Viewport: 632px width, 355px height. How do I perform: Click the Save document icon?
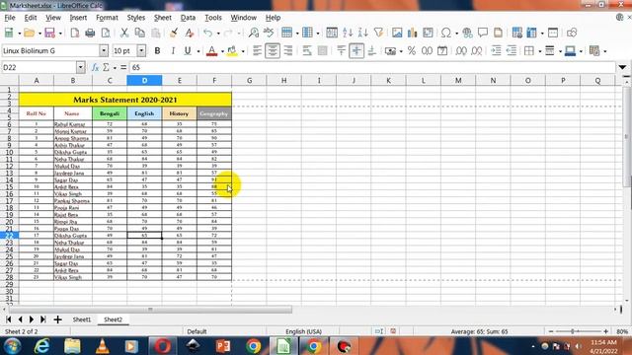(49, 33)
